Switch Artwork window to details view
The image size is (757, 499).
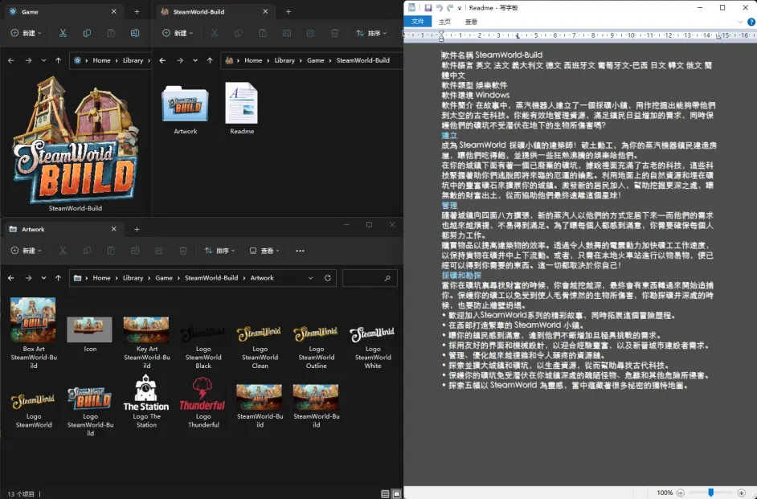tap(385, 493)
